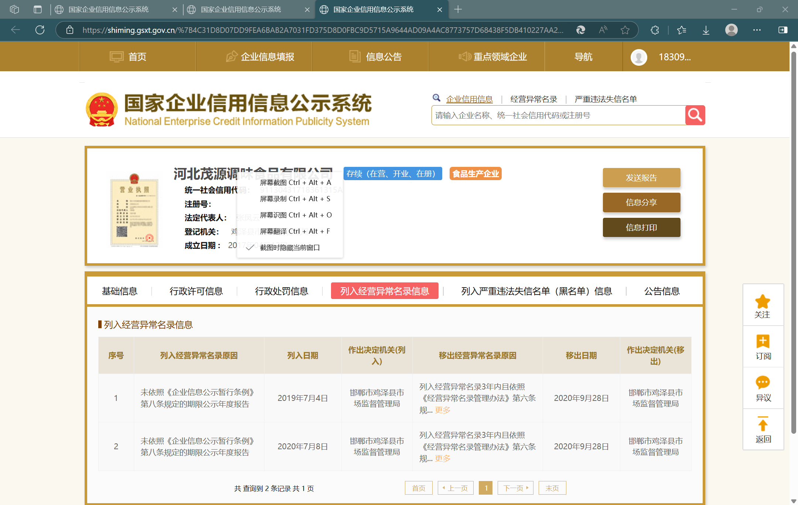The height and width of the screenshot is (505, 798).
Task: Open a new browser tab
Action: pos(458,9)
